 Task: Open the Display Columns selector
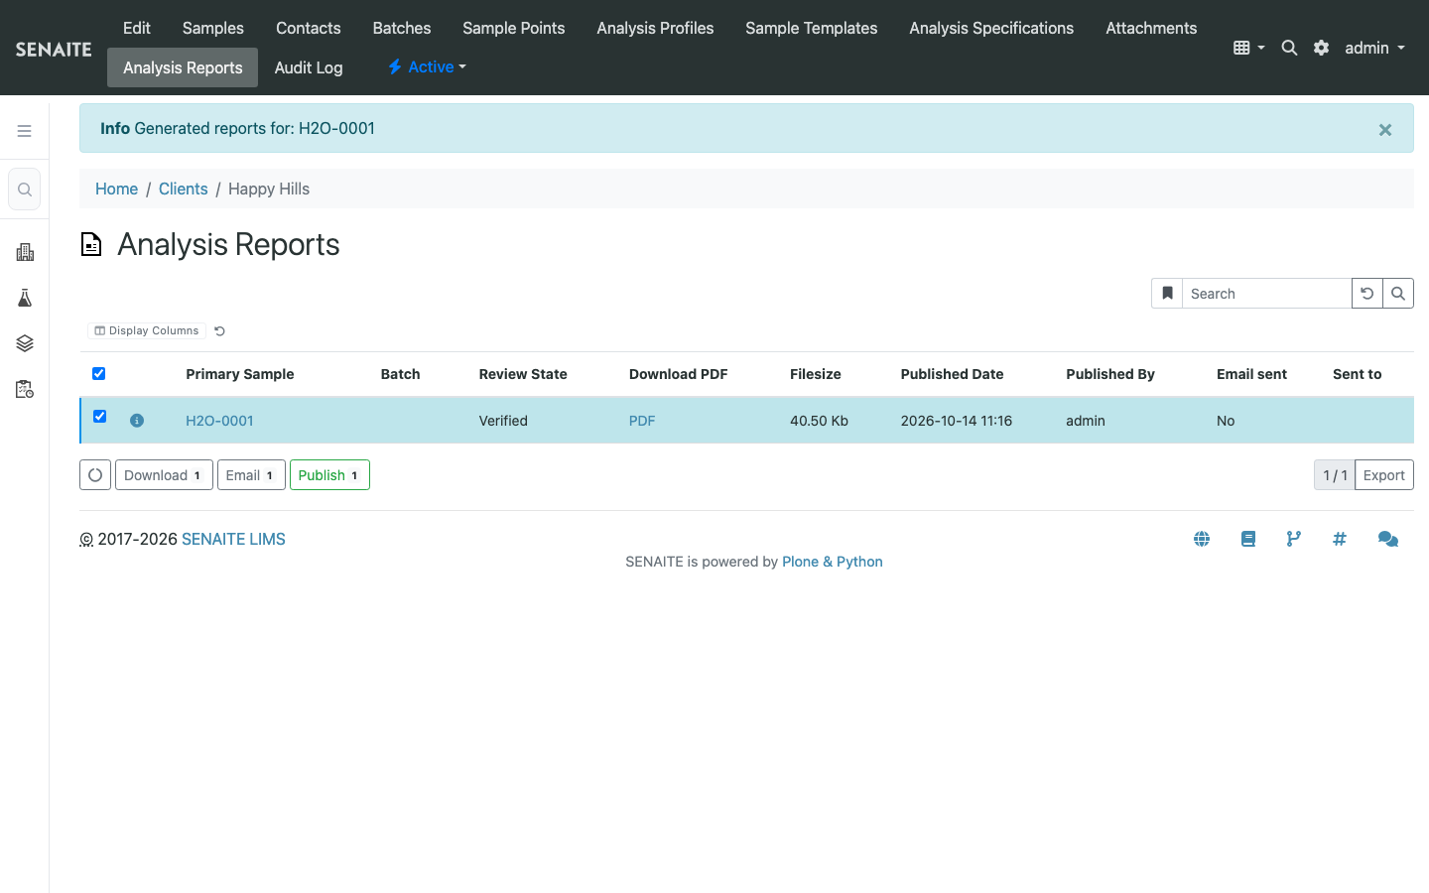click(147, 331)
